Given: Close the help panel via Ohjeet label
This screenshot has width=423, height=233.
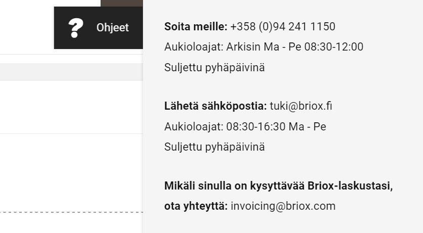Looking at the screenshot, I should point(113,27).
